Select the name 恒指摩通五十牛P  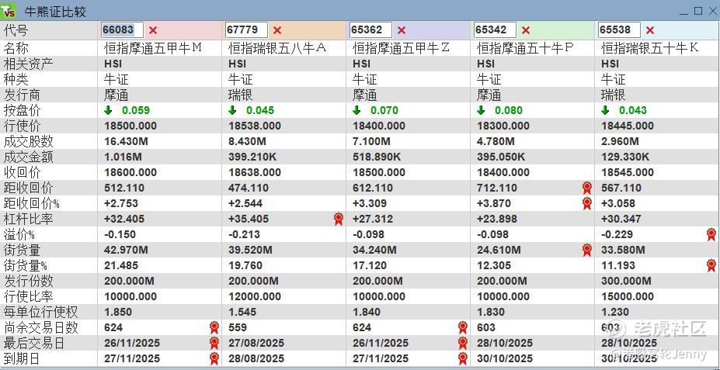coord(526,47)
